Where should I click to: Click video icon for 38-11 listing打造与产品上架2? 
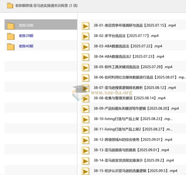(85, 130)
